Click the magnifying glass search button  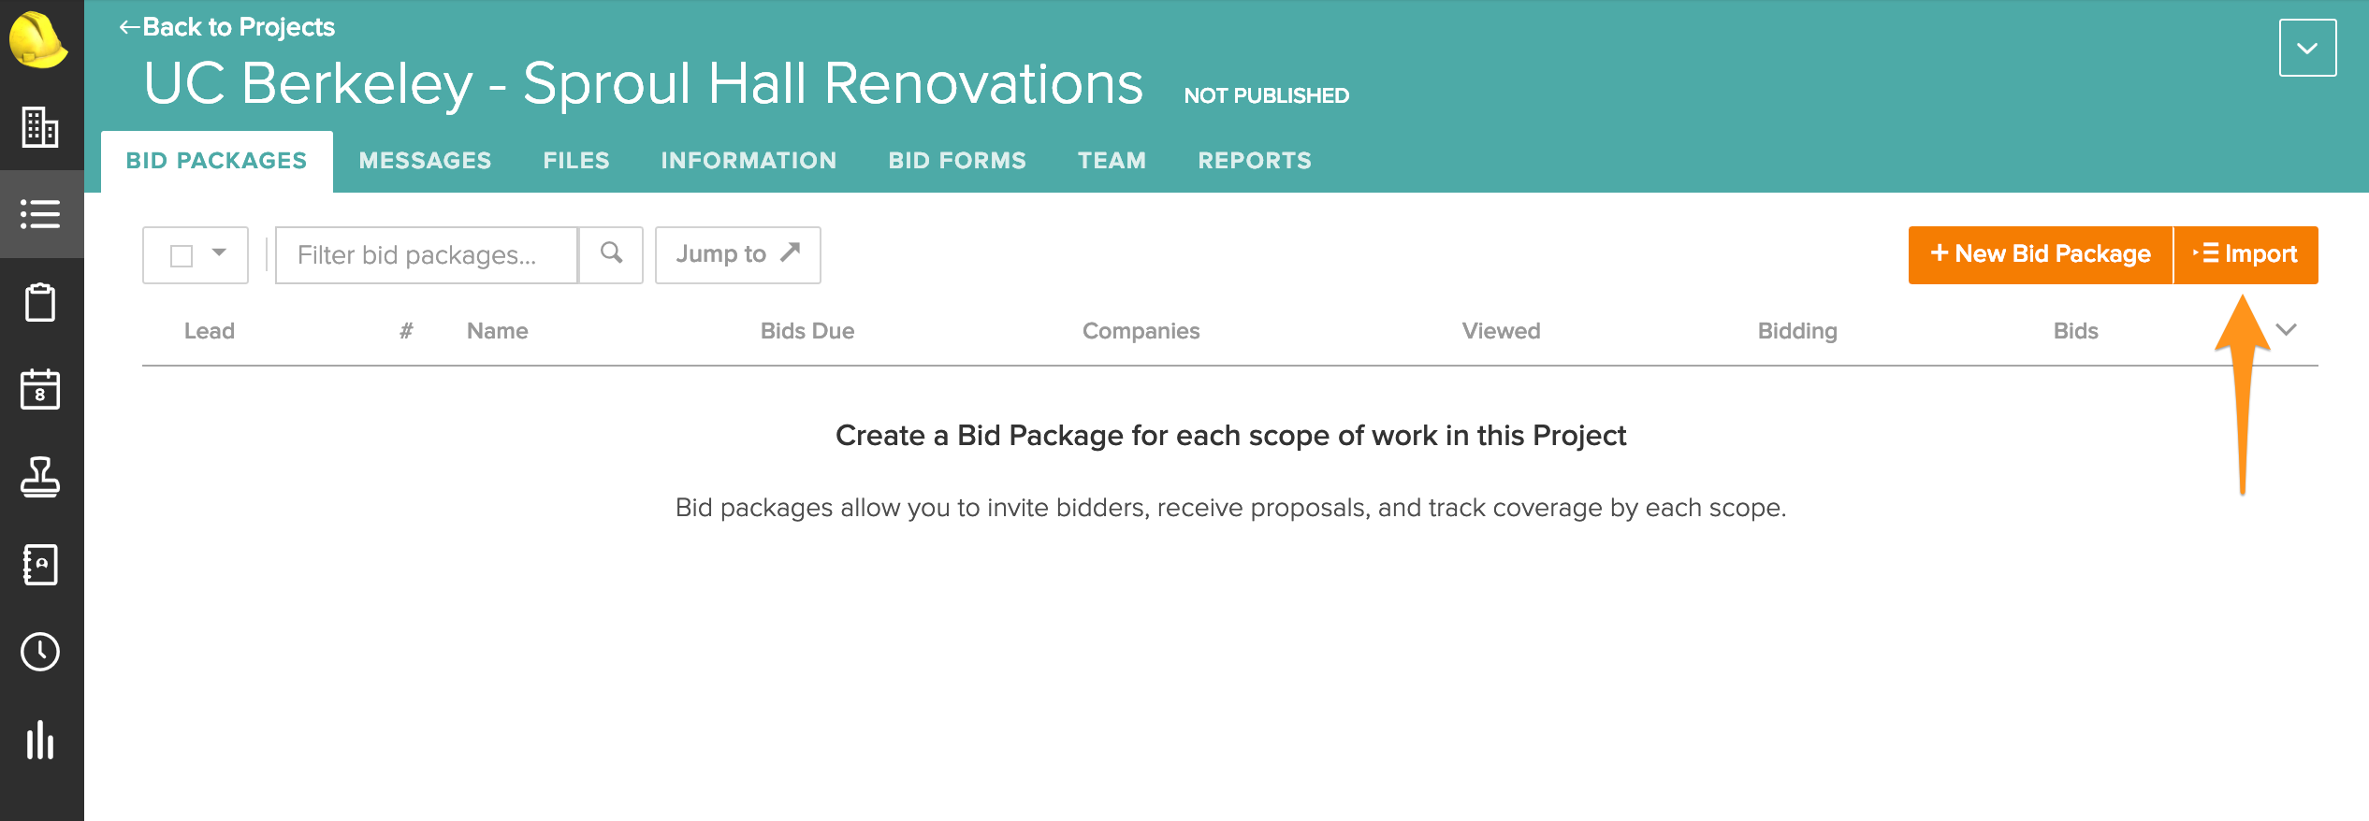[x=611, y=254]
